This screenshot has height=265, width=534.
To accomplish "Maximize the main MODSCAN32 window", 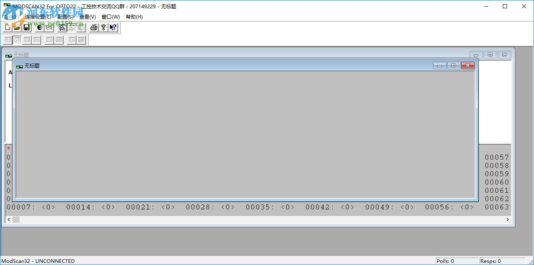I will (x=505, y=6).
